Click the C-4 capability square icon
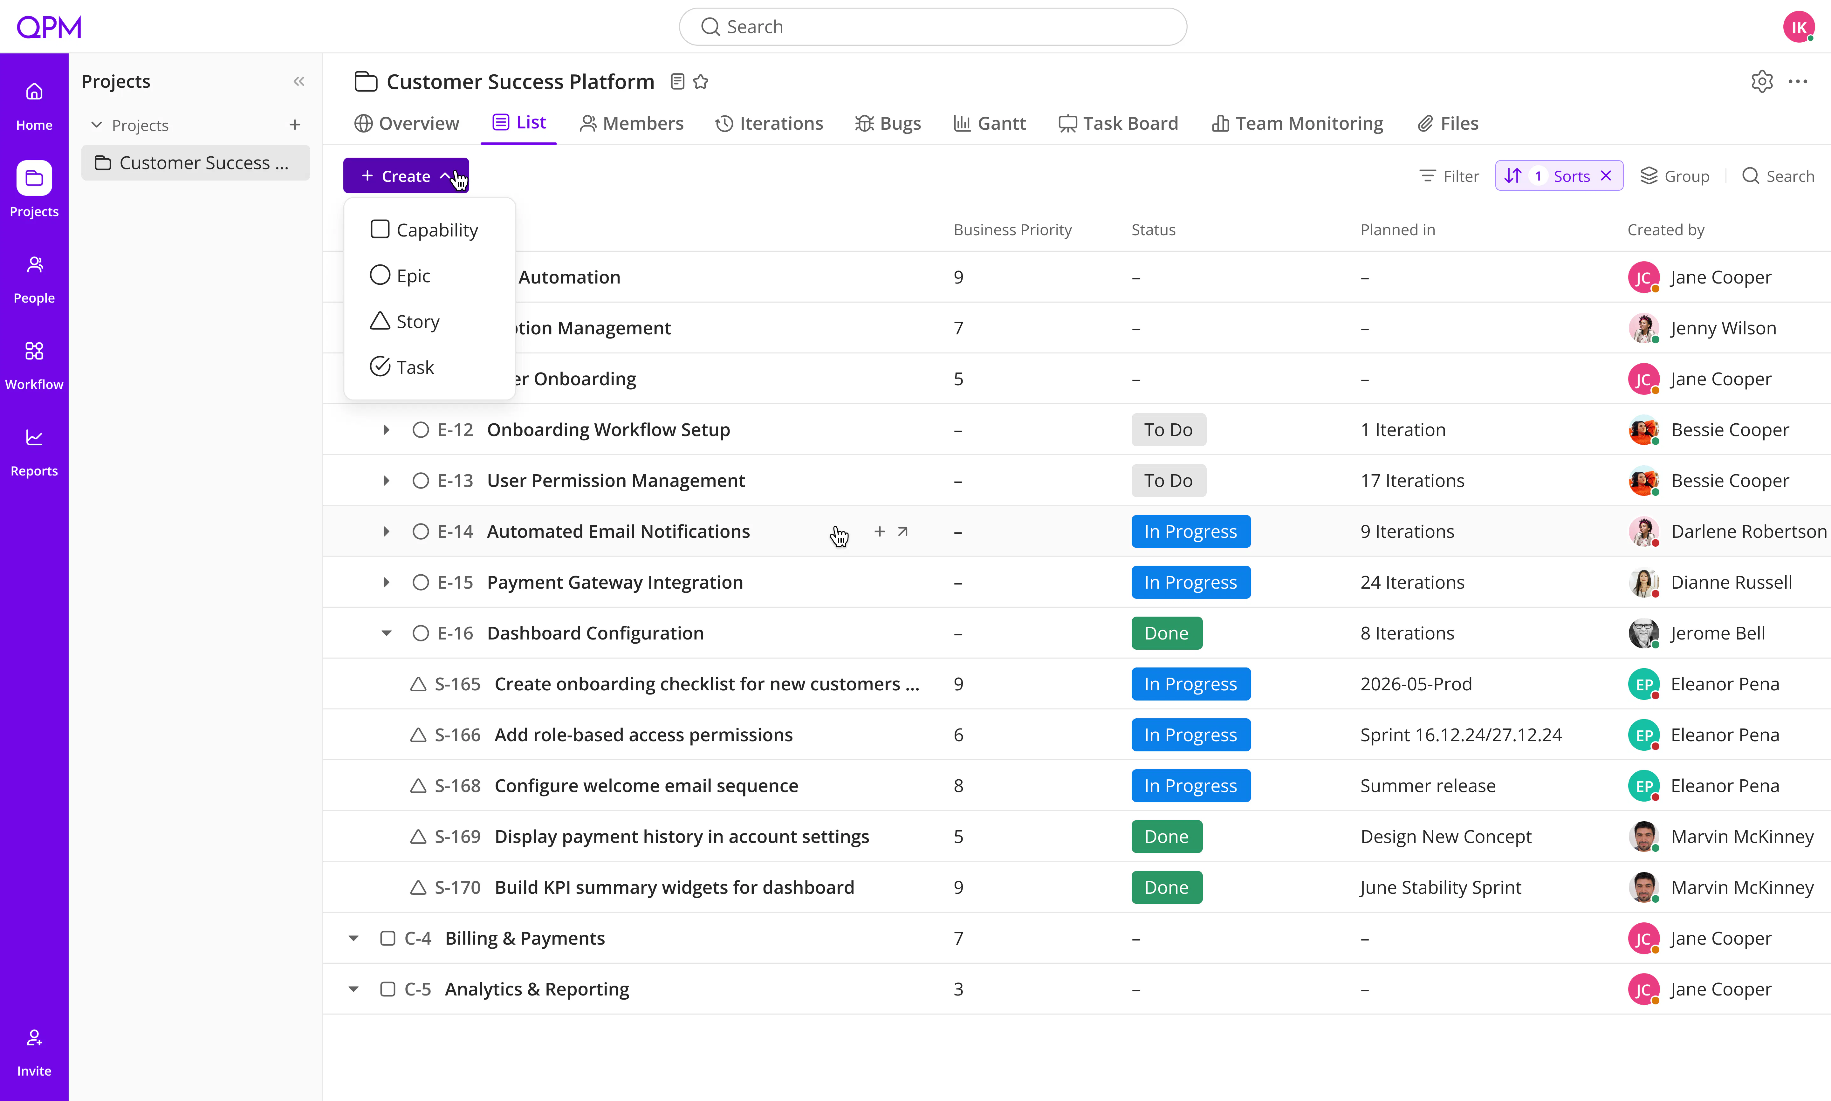The width and height of the screenshot is (1831, 1101). click(x=387, y=939)
